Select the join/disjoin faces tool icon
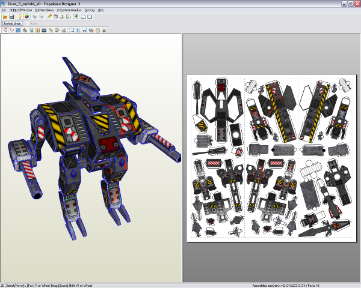361x288 pixels. tap(11, 31)
